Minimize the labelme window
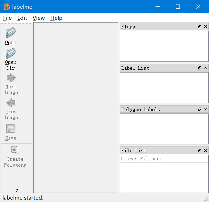The width and height of the screenshot is (209, 202). [x=158, y=7]
